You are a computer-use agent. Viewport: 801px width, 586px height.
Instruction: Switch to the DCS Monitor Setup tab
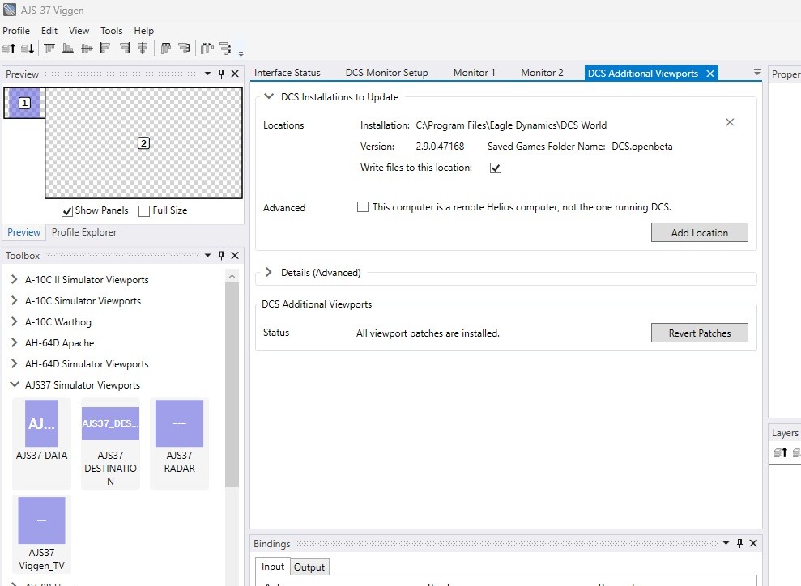tap(386, 73)
